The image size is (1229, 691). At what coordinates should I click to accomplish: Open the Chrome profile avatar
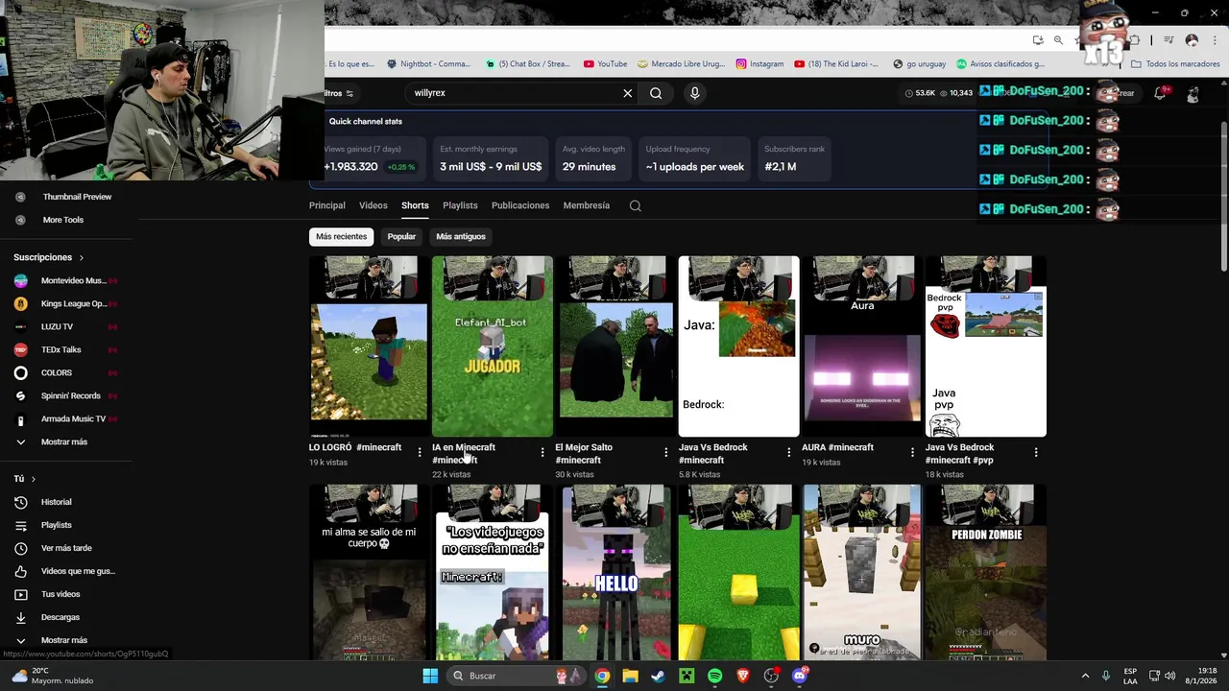pyautogui.click(x=1192, y=40)
